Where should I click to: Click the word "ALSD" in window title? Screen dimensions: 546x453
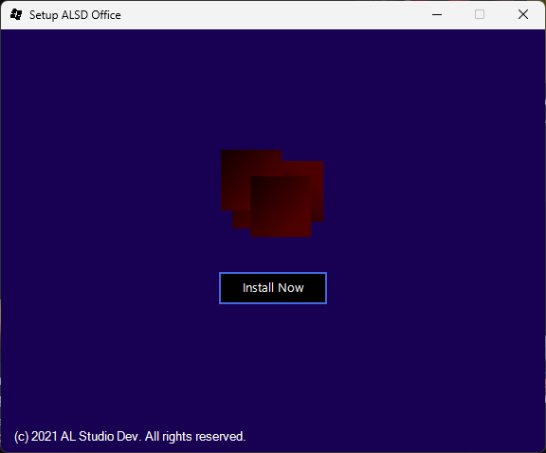pyautogui.click(x=75, y=15)
